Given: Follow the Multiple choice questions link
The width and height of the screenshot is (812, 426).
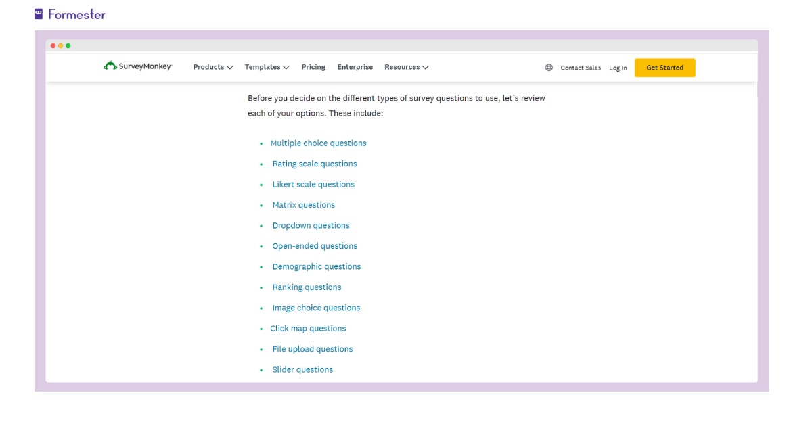Looking at the screenshot, I should 318,143.
